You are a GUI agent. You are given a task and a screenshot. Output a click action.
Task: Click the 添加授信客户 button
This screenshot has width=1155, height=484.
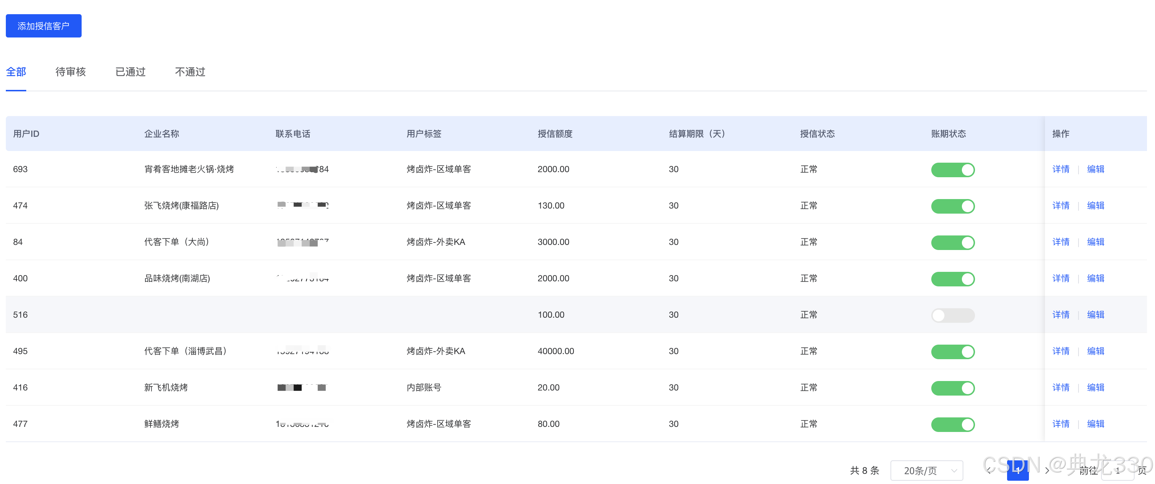pos(43,26)
